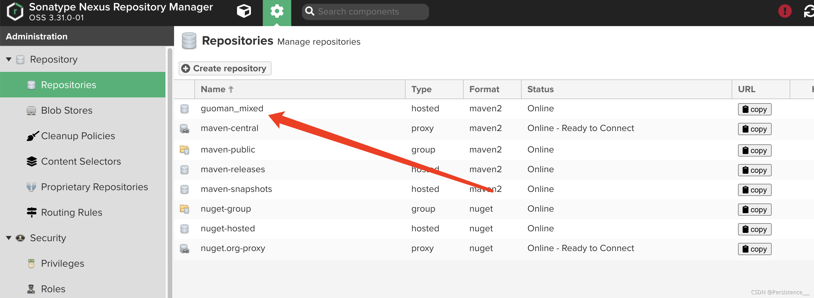814x298 pixels.
Task: Click the Proprietary Repositories icon
Action: pos(31,187)
